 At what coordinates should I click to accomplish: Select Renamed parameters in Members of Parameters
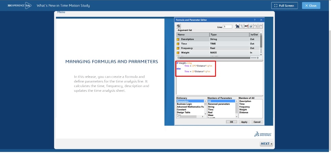pos(219,104)
